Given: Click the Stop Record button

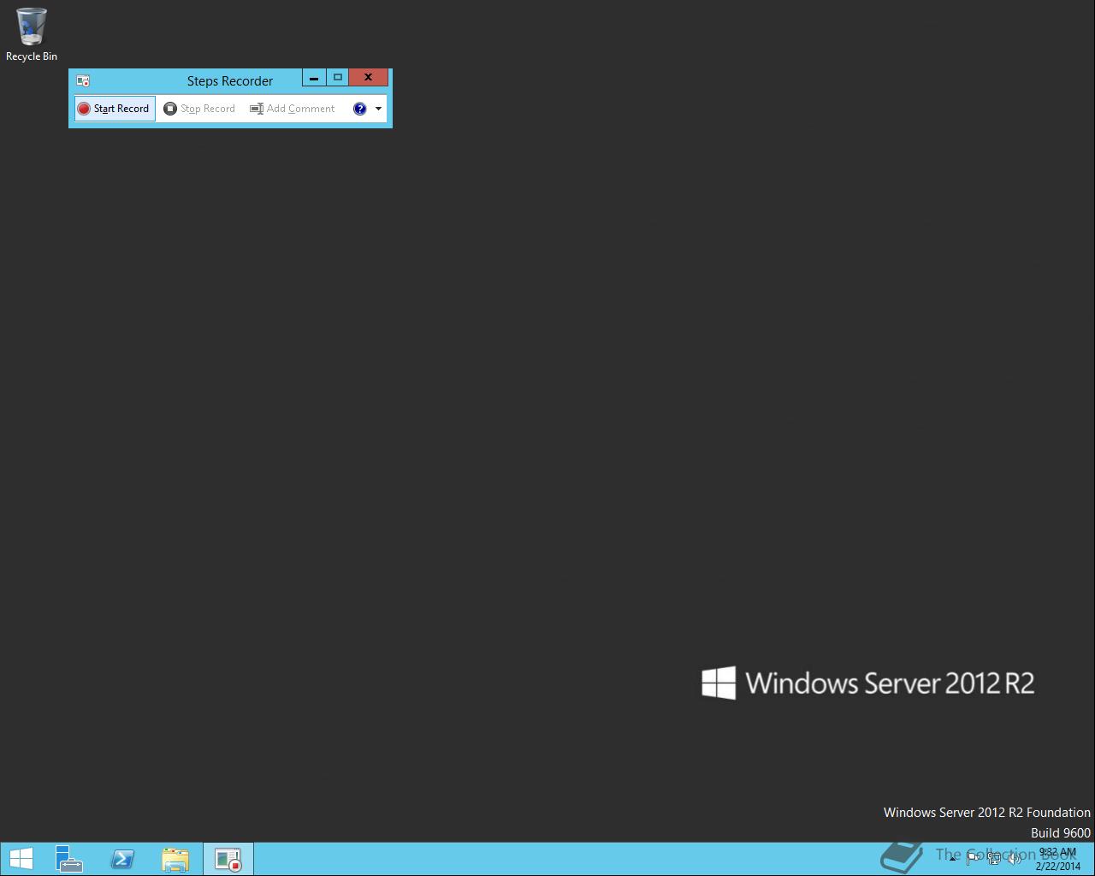Looking at the screenshot, I should coord(199,109).
